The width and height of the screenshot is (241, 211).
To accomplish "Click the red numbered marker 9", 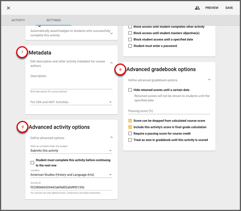I will point(22,127).
